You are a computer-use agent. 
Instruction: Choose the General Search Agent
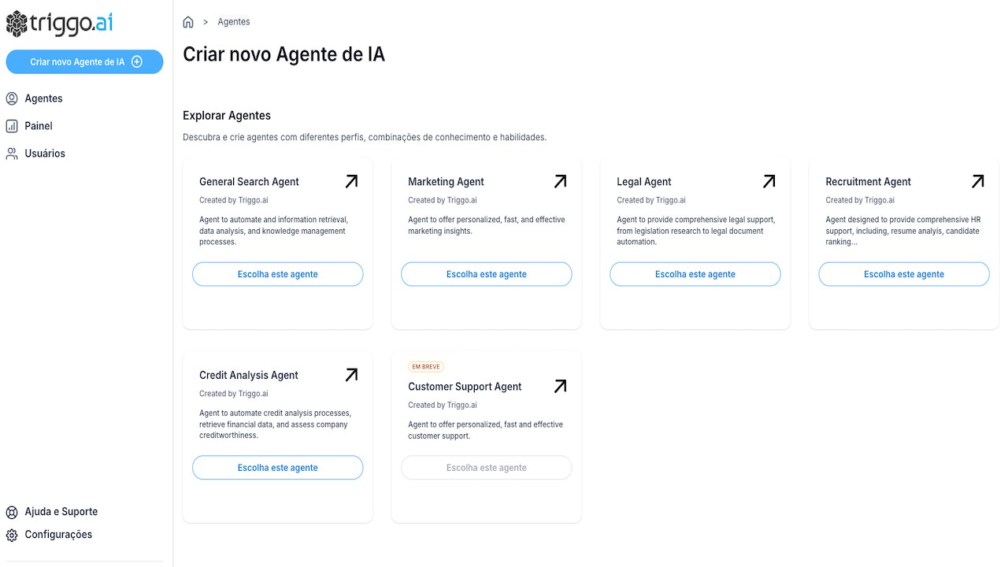point(278,274)
